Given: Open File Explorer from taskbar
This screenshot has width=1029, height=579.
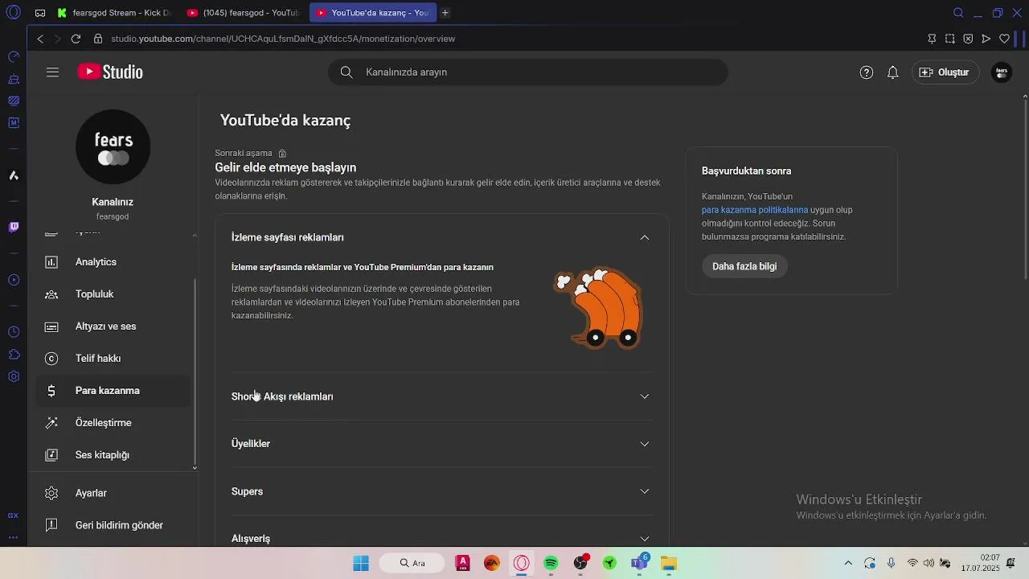Looking at the screenshot, I should point(669,563).
